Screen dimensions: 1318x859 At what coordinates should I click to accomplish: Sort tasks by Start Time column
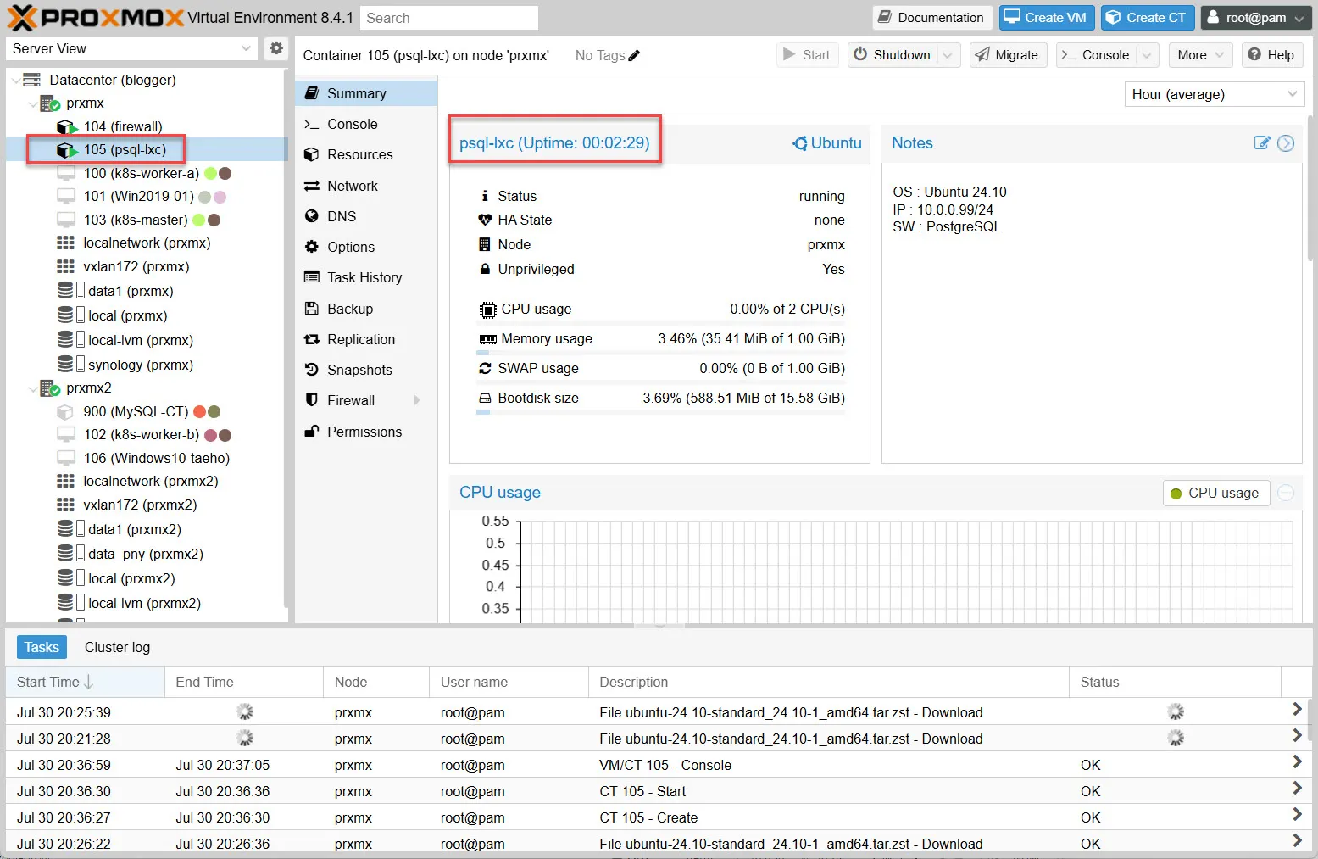click(x=56, y=682)
